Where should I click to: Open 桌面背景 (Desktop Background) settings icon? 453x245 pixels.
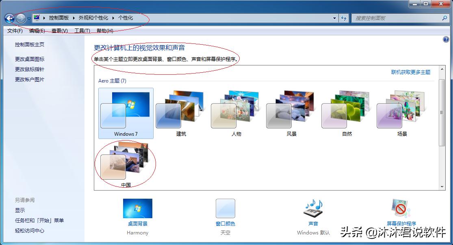137,208
